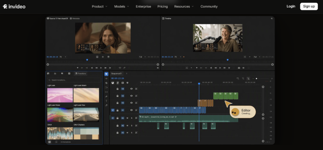Click the Editor Creating badge

coord(243,112)
